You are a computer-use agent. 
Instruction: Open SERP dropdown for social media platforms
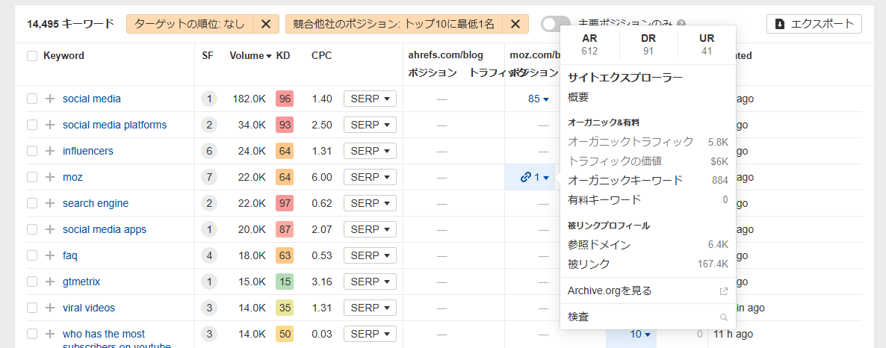[370, 125]
